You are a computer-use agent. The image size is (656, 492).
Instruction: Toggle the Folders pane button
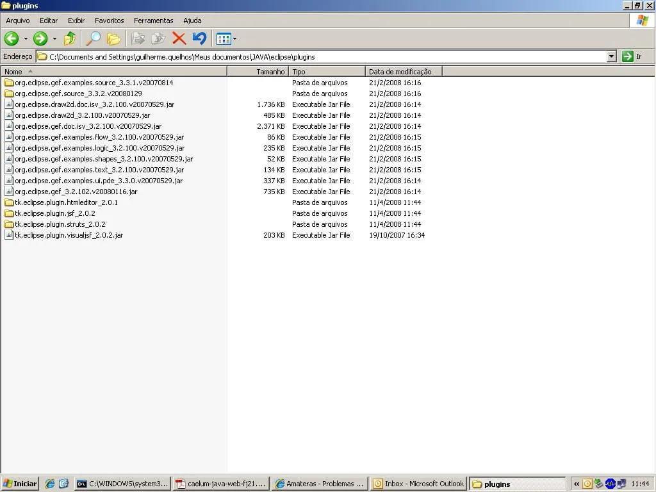pos(113,38)
